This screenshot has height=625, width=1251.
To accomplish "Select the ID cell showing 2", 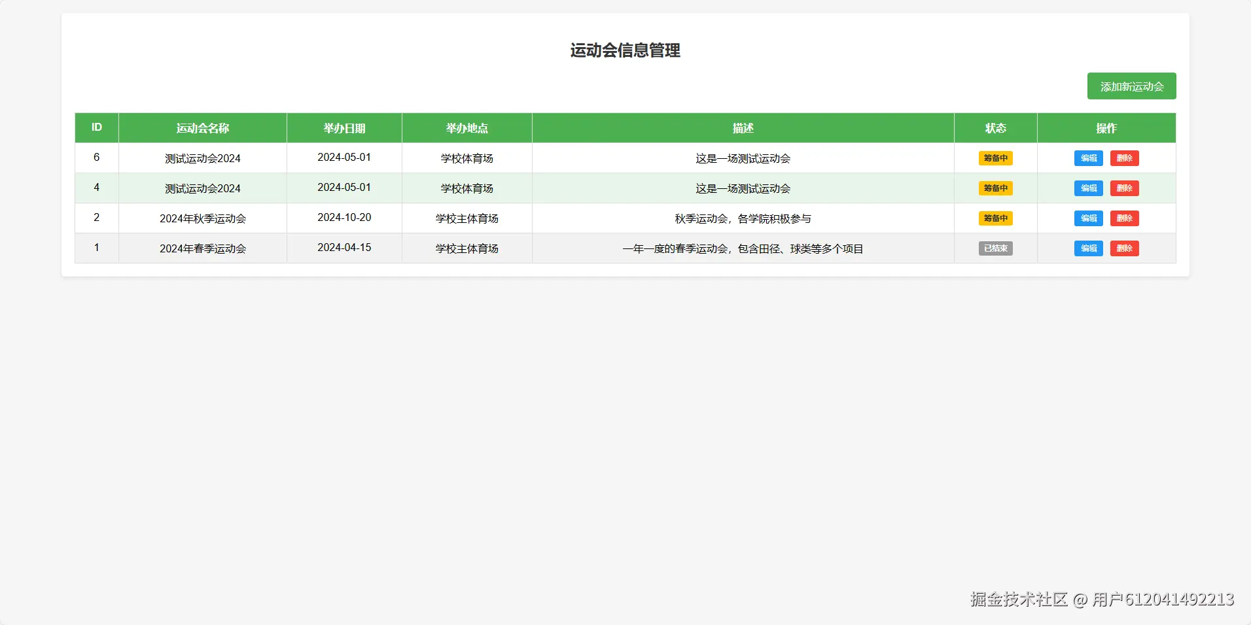I will pyautogui.click(x=97, y=218).
